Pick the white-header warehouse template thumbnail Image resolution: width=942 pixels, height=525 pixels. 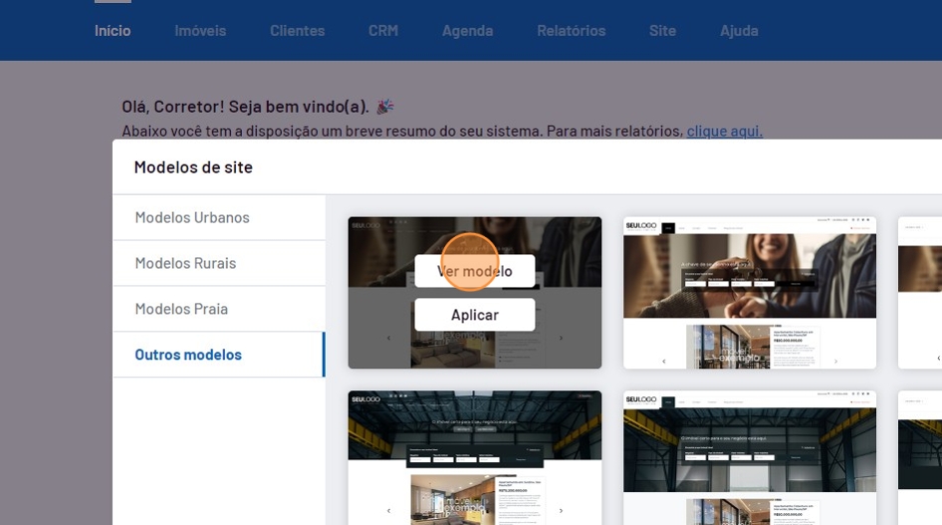(749, 456)
